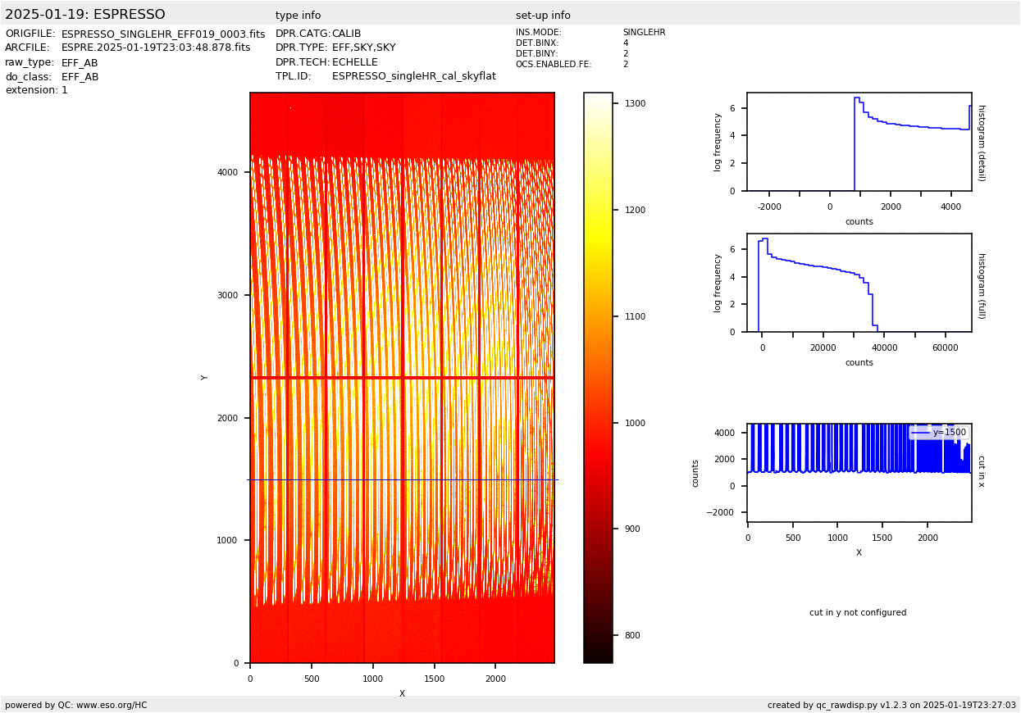This screenshot has height=713, width=1021.
Task: Click the INS.MODE value SINGLEHR
Action: coord(644,33)
